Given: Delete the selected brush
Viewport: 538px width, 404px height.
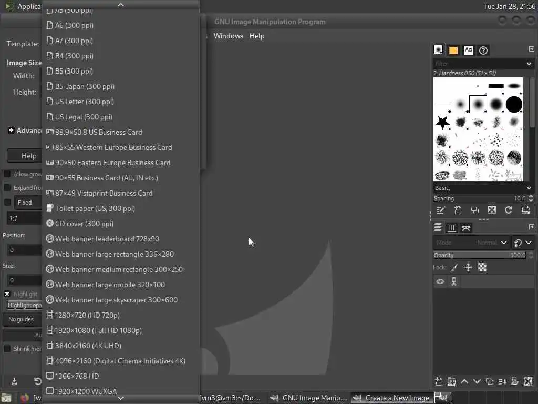Looking at the screenshot, I should tap(492, 210).
